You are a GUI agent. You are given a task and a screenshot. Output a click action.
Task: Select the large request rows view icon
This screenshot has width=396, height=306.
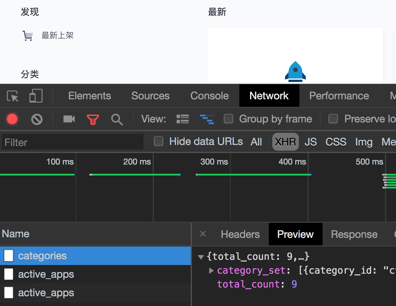tap(182, 119)
